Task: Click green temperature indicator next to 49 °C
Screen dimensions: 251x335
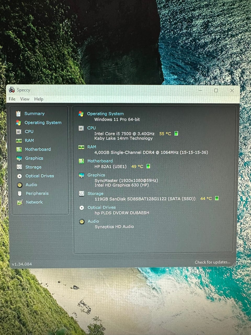Action: pyautogui.click(x=148, y=166)
